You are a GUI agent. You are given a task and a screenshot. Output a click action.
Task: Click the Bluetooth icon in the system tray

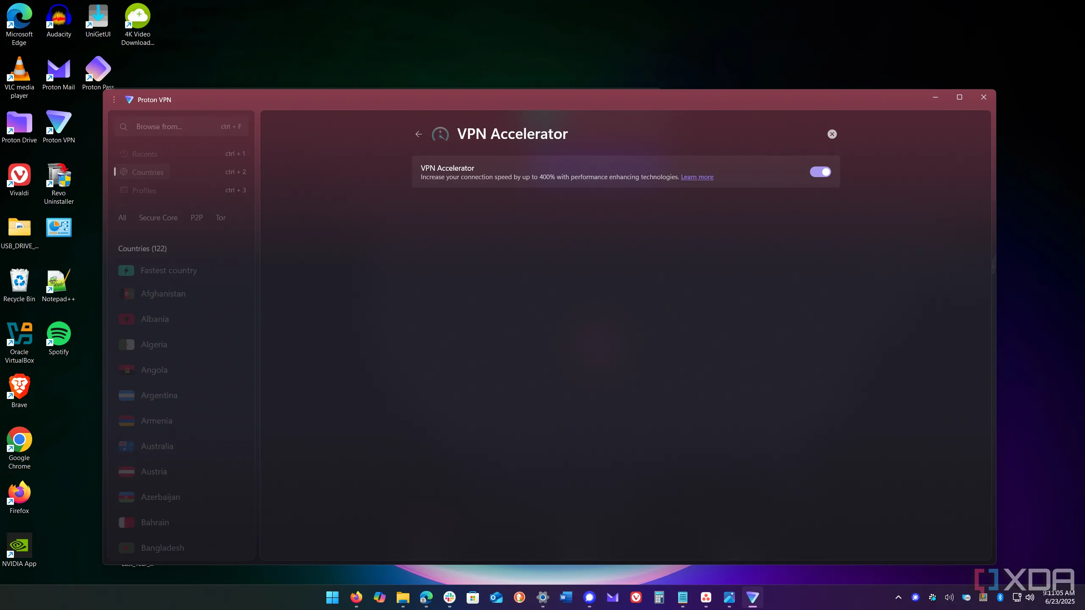point(999,598)
